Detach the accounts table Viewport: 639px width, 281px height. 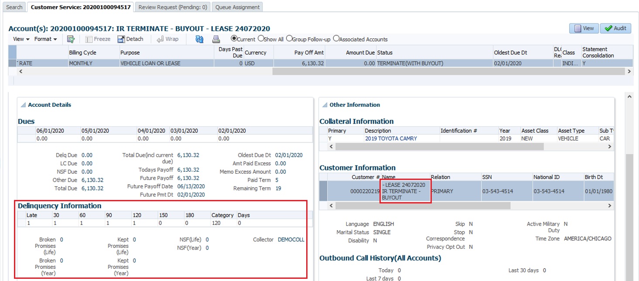coord(130,39)
